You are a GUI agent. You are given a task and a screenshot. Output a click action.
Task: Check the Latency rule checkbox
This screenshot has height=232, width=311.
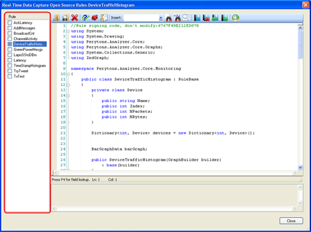10,60
